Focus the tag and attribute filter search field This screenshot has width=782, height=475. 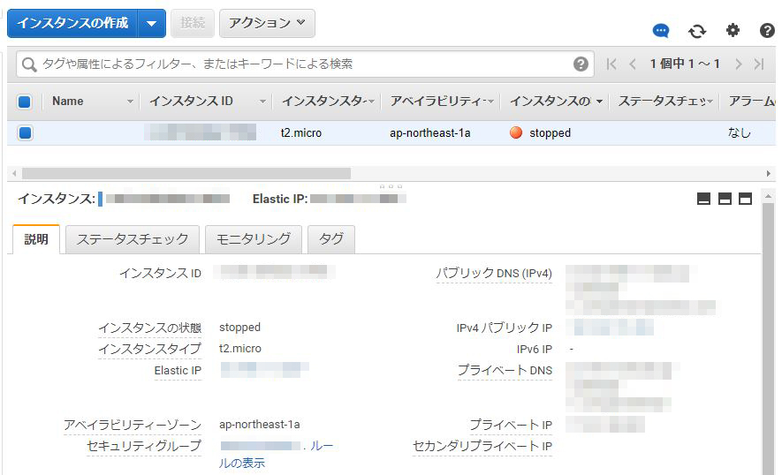coord(305,64)
